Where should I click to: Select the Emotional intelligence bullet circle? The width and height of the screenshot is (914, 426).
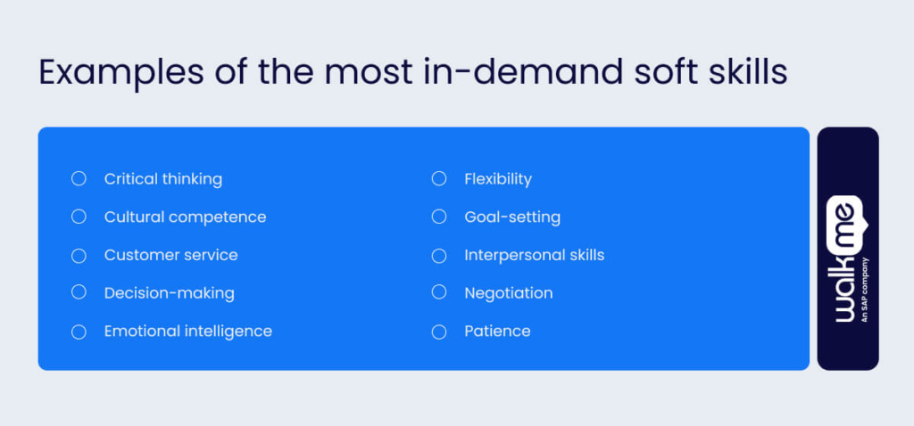pos(79,332)
